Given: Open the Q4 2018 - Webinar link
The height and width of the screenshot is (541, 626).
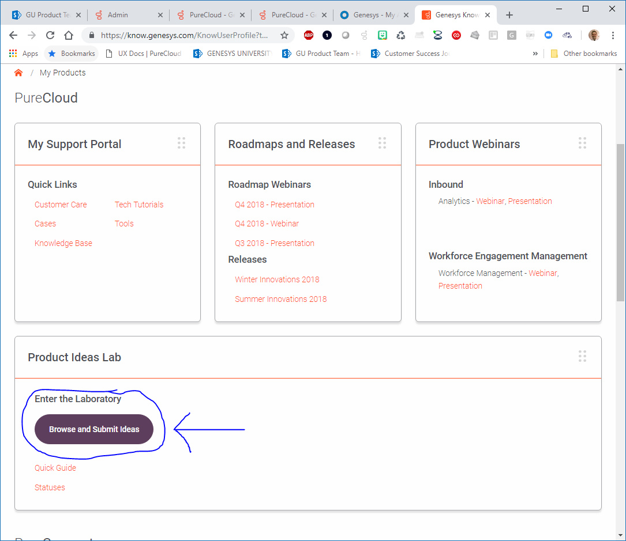Looking at the screenshot, I should [x=267, y=224].
